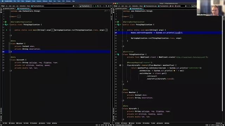Place cursor in highlighted Hooks.onErrorDropped line
The image size is (225, 126).
157,33
